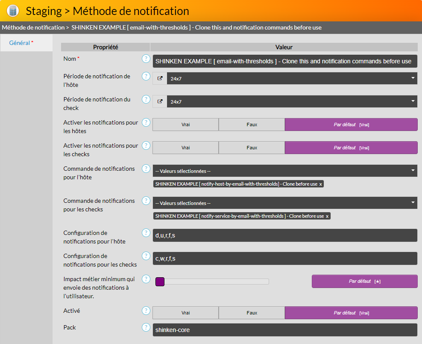Click Par défaut button for business impact
The height and width of the screenshot is (344, 422).
tap(364, 281)
